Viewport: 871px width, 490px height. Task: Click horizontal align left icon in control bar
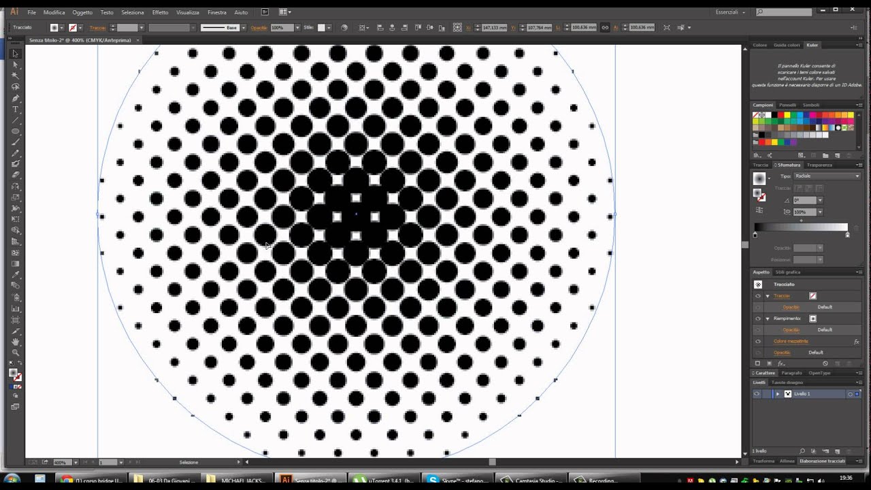379,27
